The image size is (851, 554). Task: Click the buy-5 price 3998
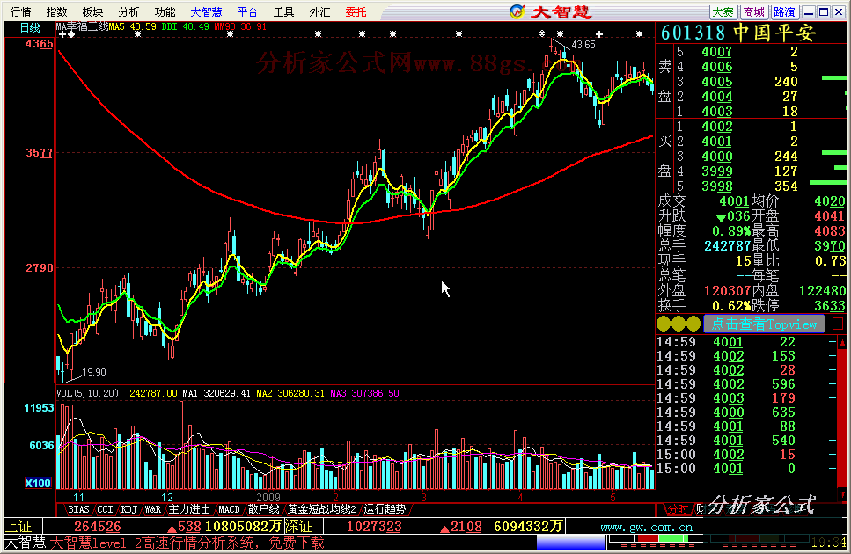(717, 186)
